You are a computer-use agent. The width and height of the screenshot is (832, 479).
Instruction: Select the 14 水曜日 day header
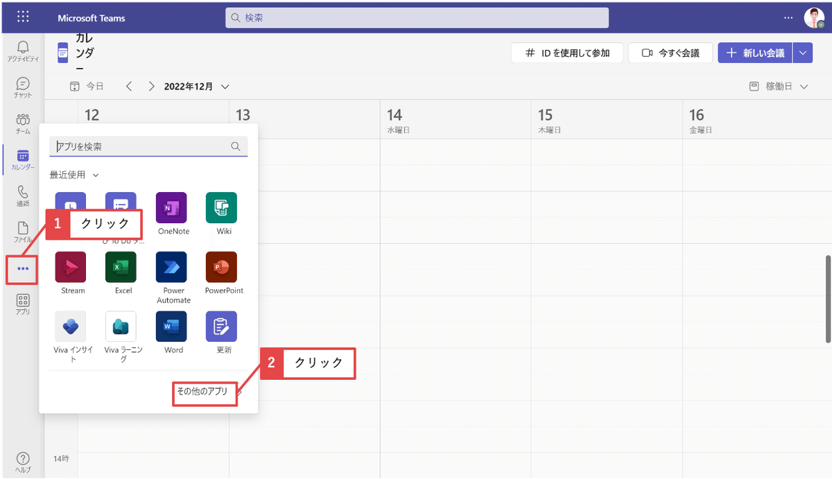pyautogui.click(x=456, y=121)
